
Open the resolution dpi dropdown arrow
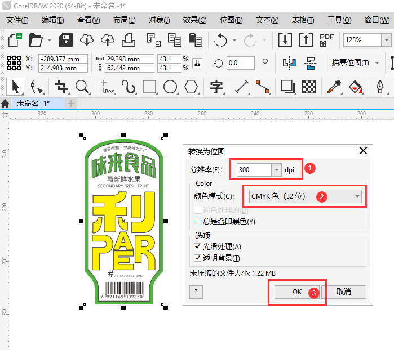coord(276,170)
